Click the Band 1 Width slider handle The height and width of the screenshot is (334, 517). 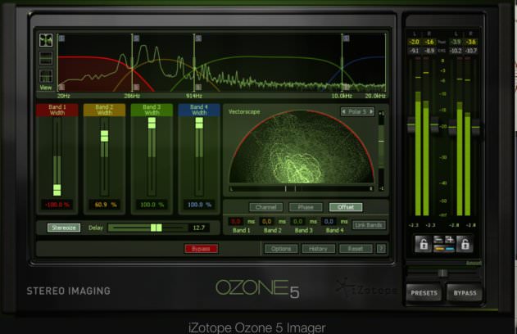(57, 190)
